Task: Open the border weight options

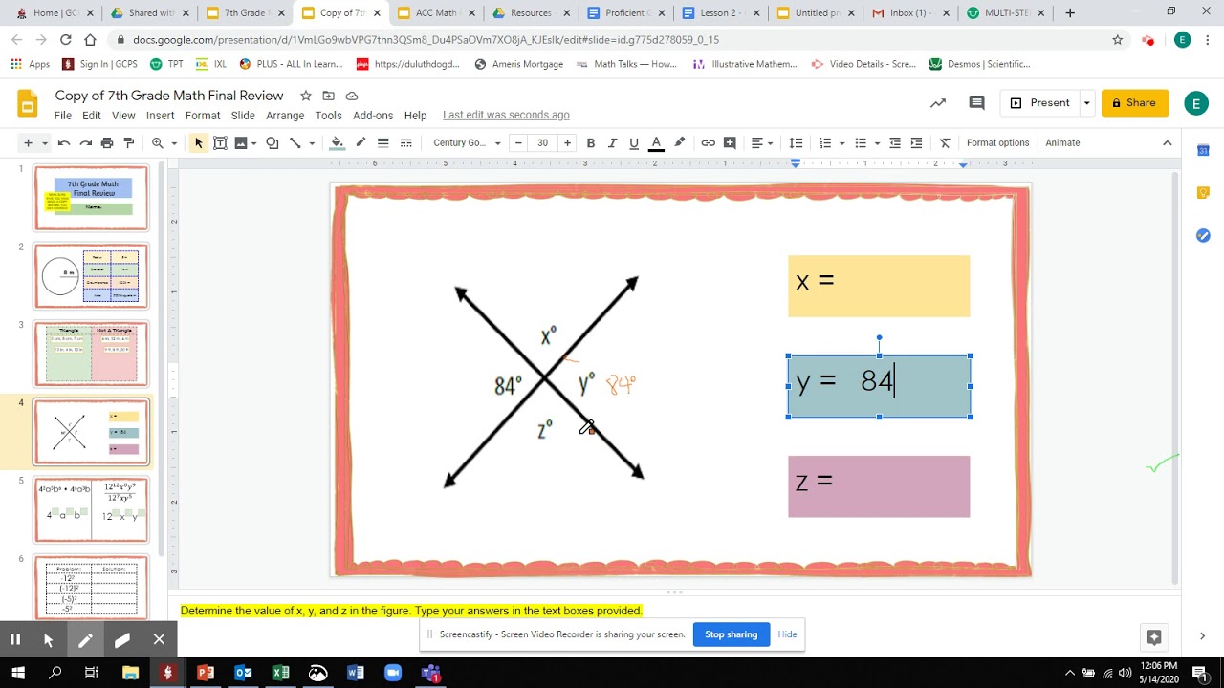Action: coord(382,143)
